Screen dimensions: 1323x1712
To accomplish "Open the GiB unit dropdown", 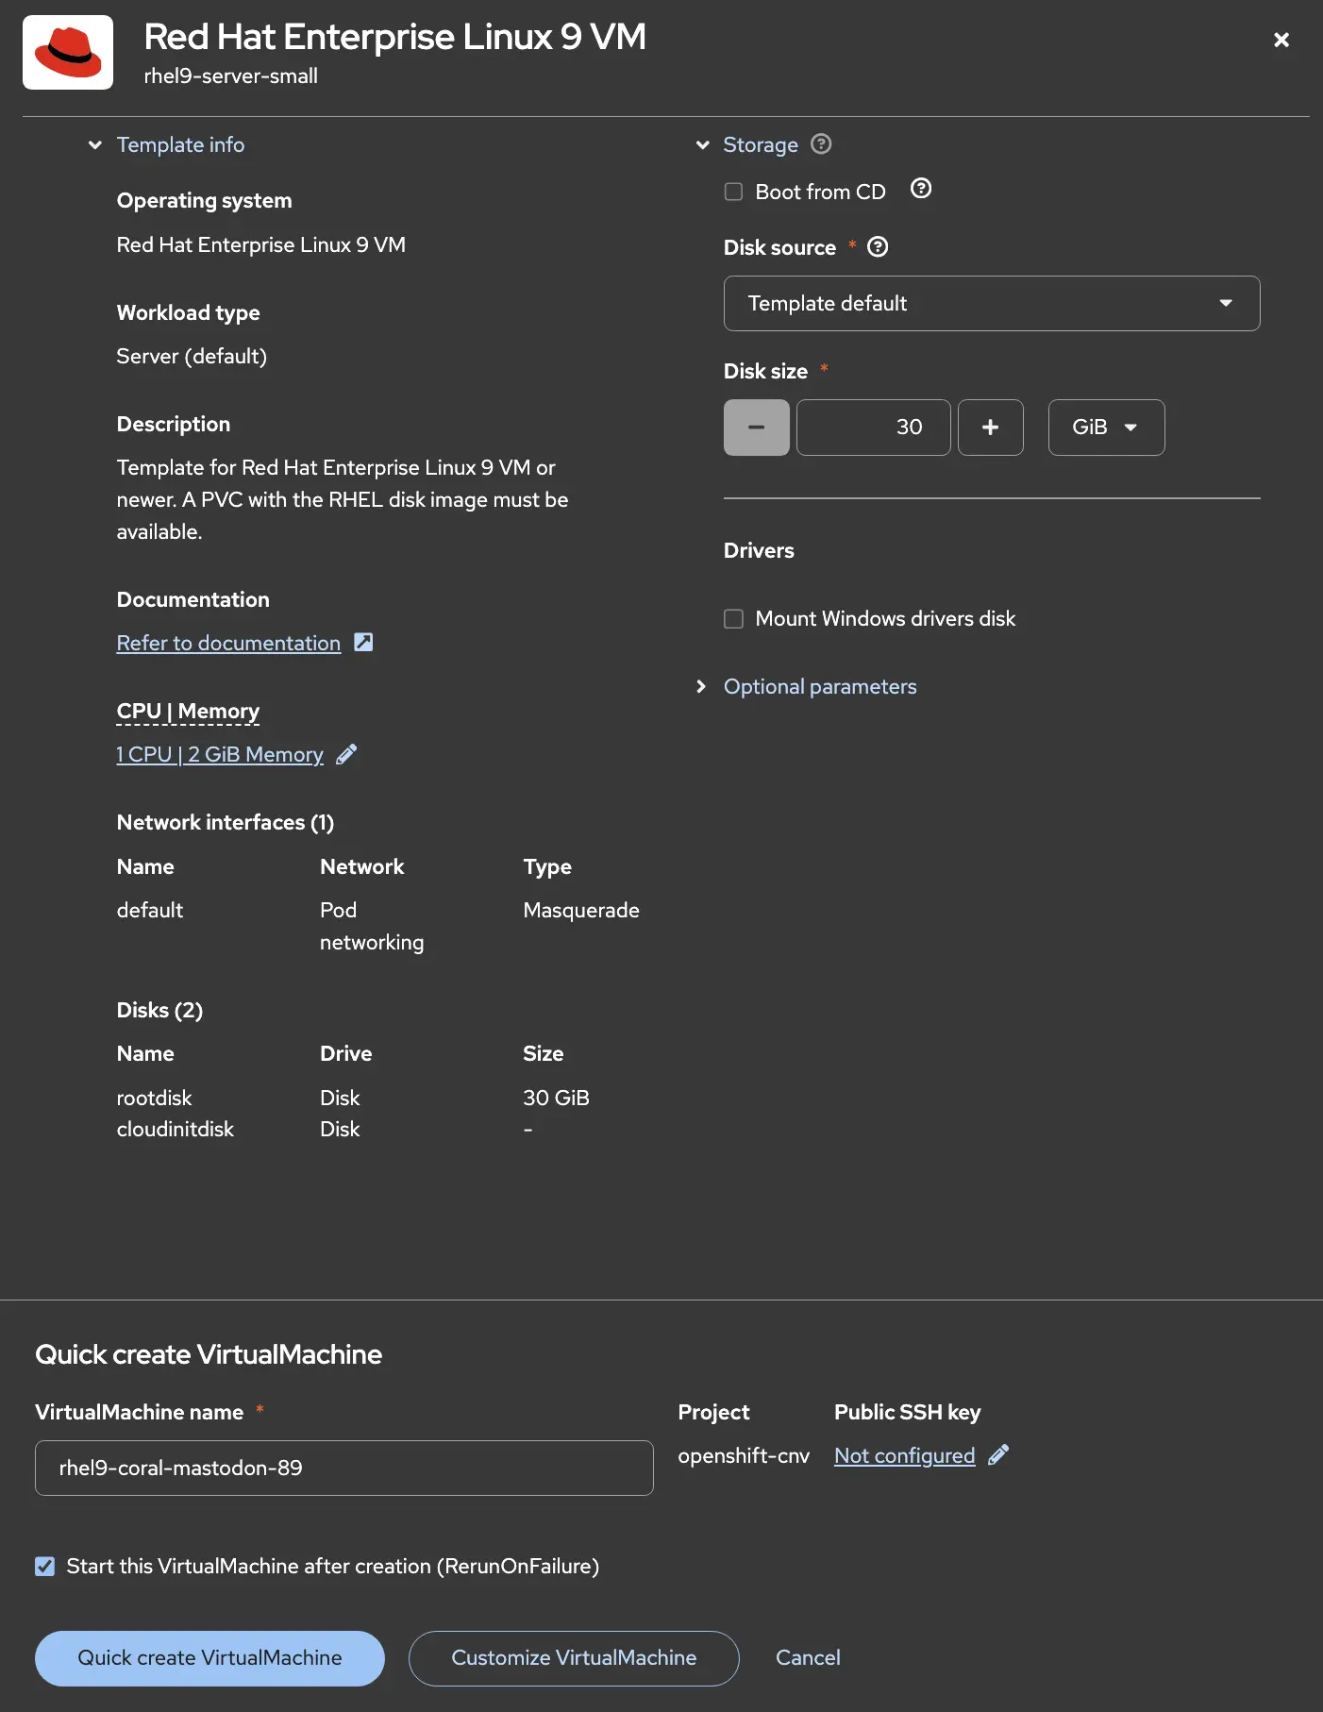I will click(1106, 428).
